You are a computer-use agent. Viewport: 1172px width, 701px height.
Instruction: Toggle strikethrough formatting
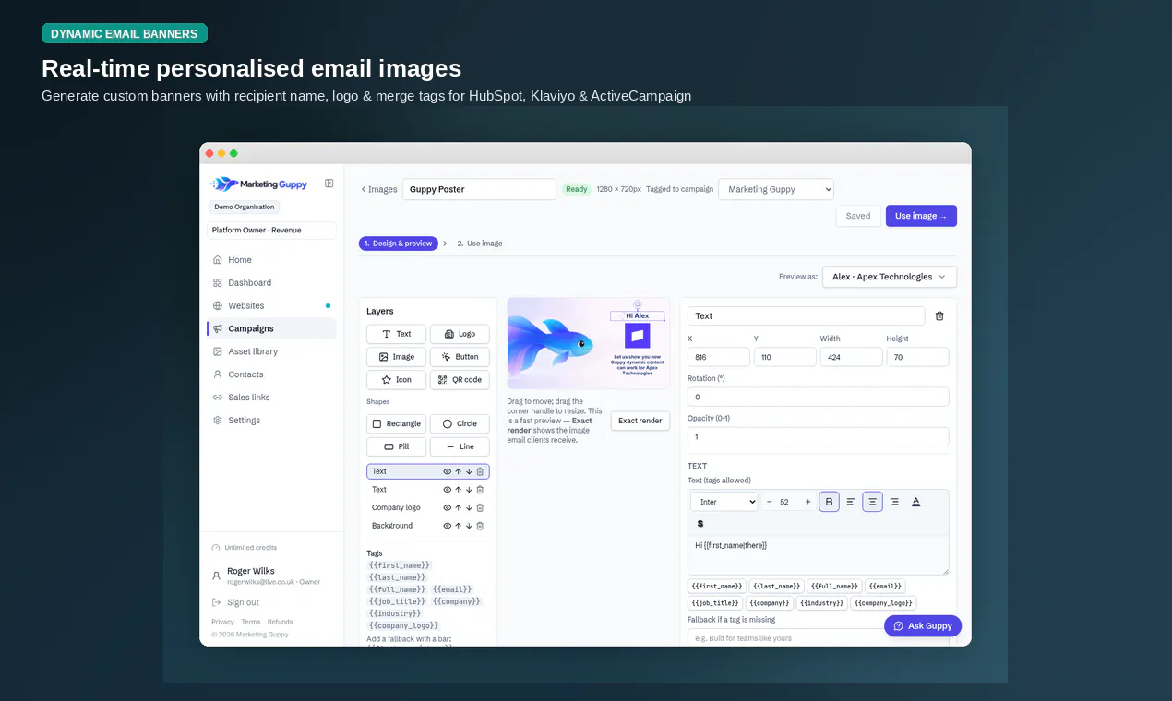[x=700, y=523]
